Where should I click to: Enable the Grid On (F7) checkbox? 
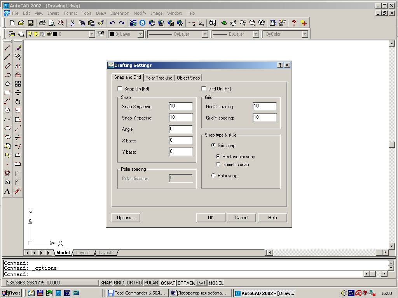pyautogui.click(x=204, y=89)
